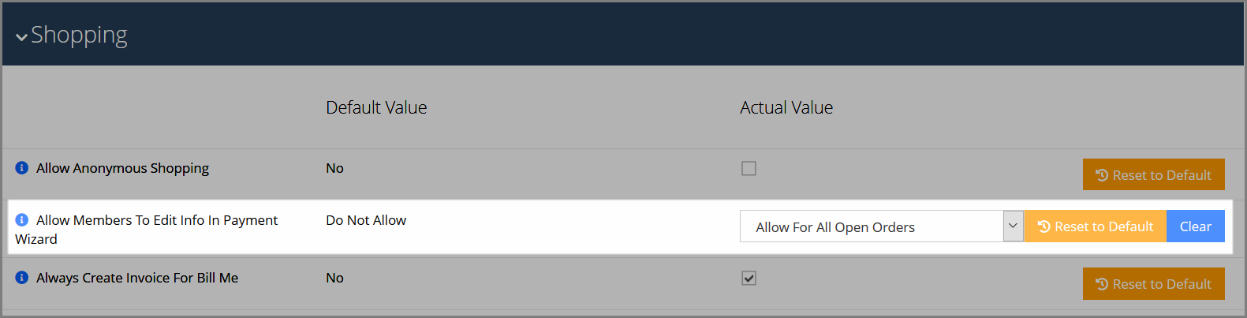
Task: Click the reset arrow icon in Allow Anonymous Shopping row
Action: 1103,175
